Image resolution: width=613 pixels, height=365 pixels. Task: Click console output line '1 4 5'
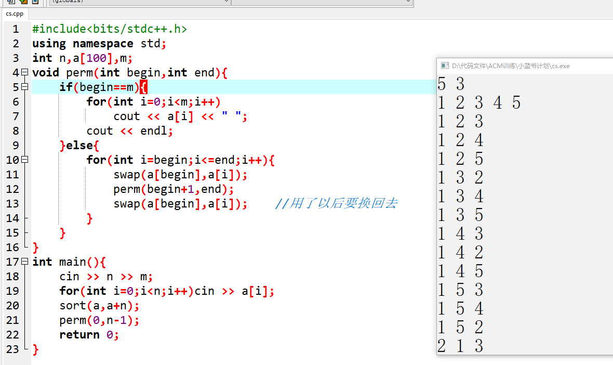pyautogui.click(x=461, y=271)
